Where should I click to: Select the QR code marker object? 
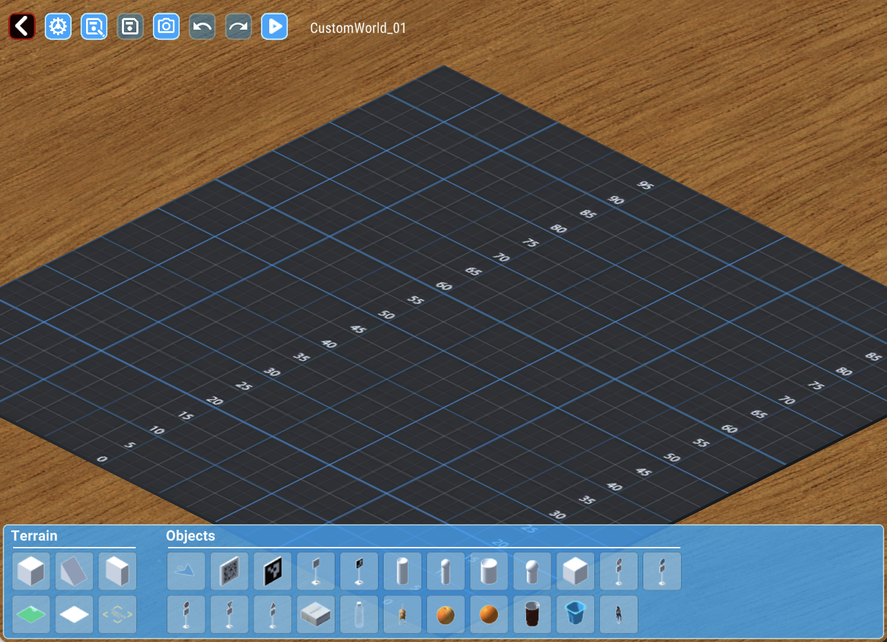[x=229, y=571]
